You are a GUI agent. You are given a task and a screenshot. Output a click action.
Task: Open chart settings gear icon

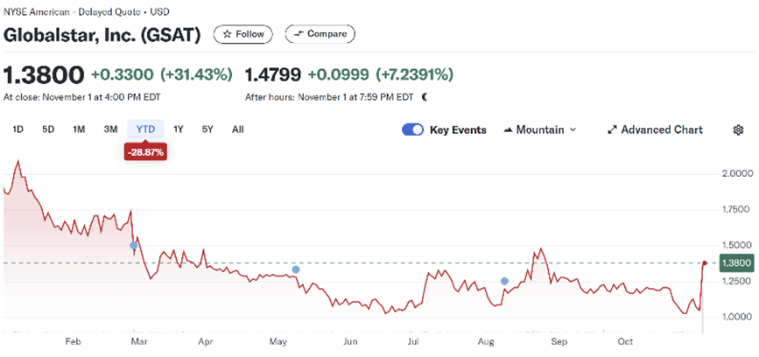pos(738,129)
